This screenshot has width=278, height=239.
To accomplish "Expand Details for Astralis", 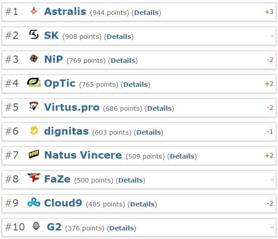I will point(146,13).
